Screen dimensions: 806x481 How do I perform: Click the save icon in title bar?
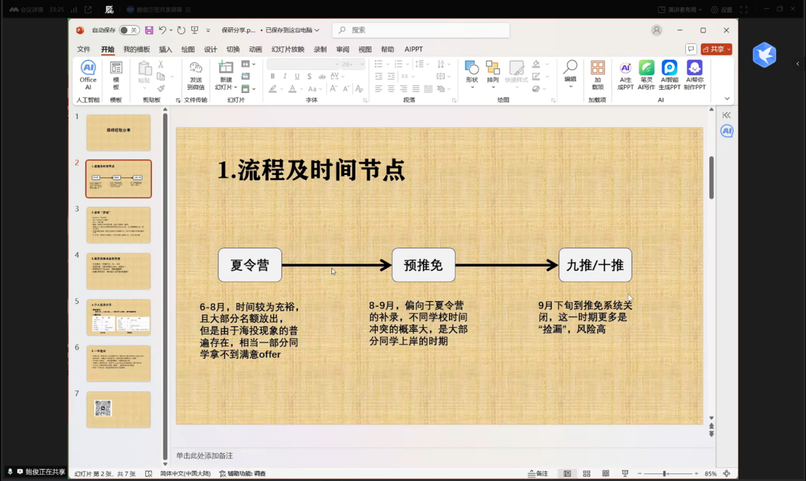point(149,31)
